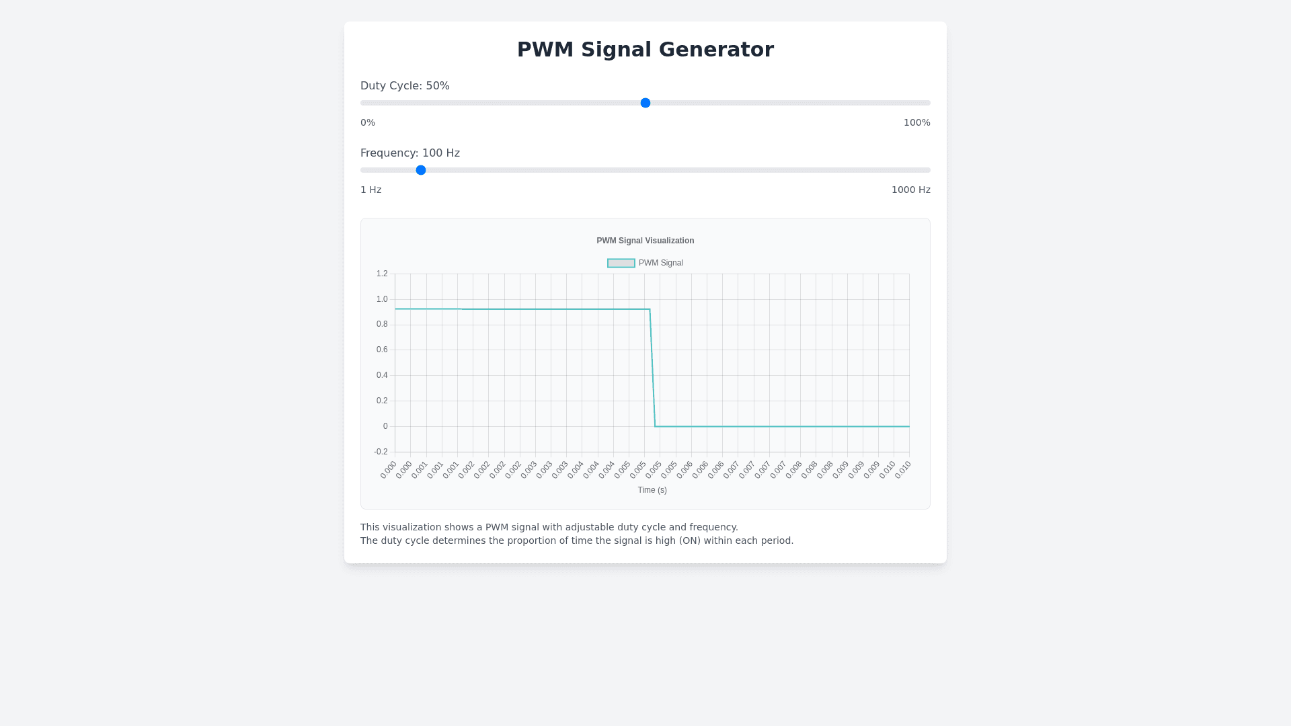The height and width of the screenshot is (726, 1291).
Task: Click the first 0.000 label on the time axis
Action: [389, 469]
